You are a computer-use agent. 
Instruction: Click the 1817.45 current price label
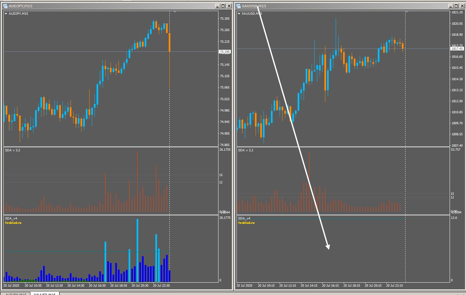457,49
